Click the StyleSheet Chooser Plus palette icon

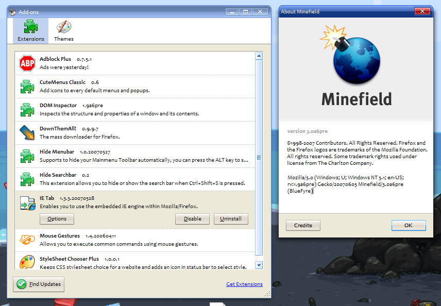pyautogui.click(x=27, y=262)
